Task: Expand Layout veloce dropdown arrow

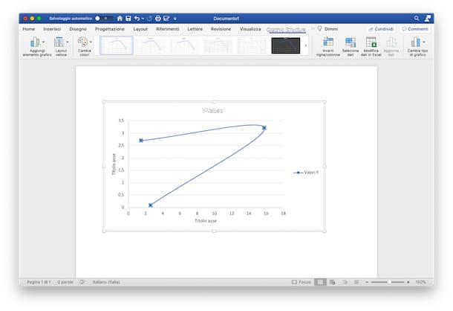Action: click(x=68, y=42)
